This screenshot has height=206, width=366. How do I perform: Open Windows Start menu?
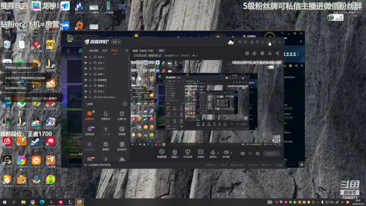click(x=5, y=202)
